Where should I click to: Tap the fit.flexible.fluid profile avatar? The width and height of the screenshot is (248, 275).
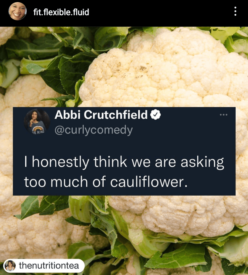pyautogui.click(x=17, y=11)
